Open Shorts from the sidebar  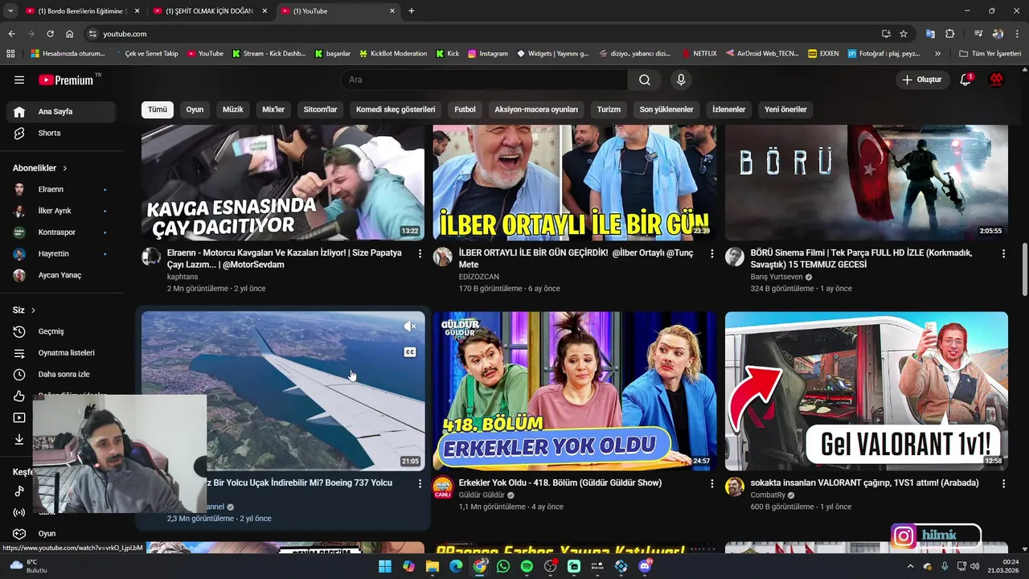coord(61,133)
